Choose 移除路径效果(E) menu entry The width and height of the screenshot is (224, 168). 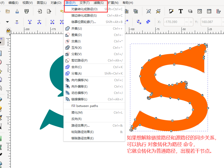pyautogui.click(x=94, y=138)
